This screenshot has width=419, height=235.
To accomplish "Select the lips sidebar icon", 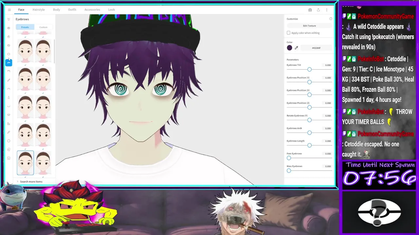I will 9,115.
